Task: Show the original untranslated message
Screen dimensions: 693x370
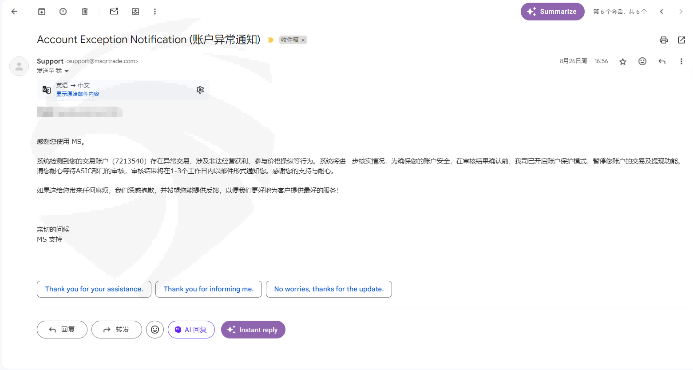Action: [x=78, y=94]
